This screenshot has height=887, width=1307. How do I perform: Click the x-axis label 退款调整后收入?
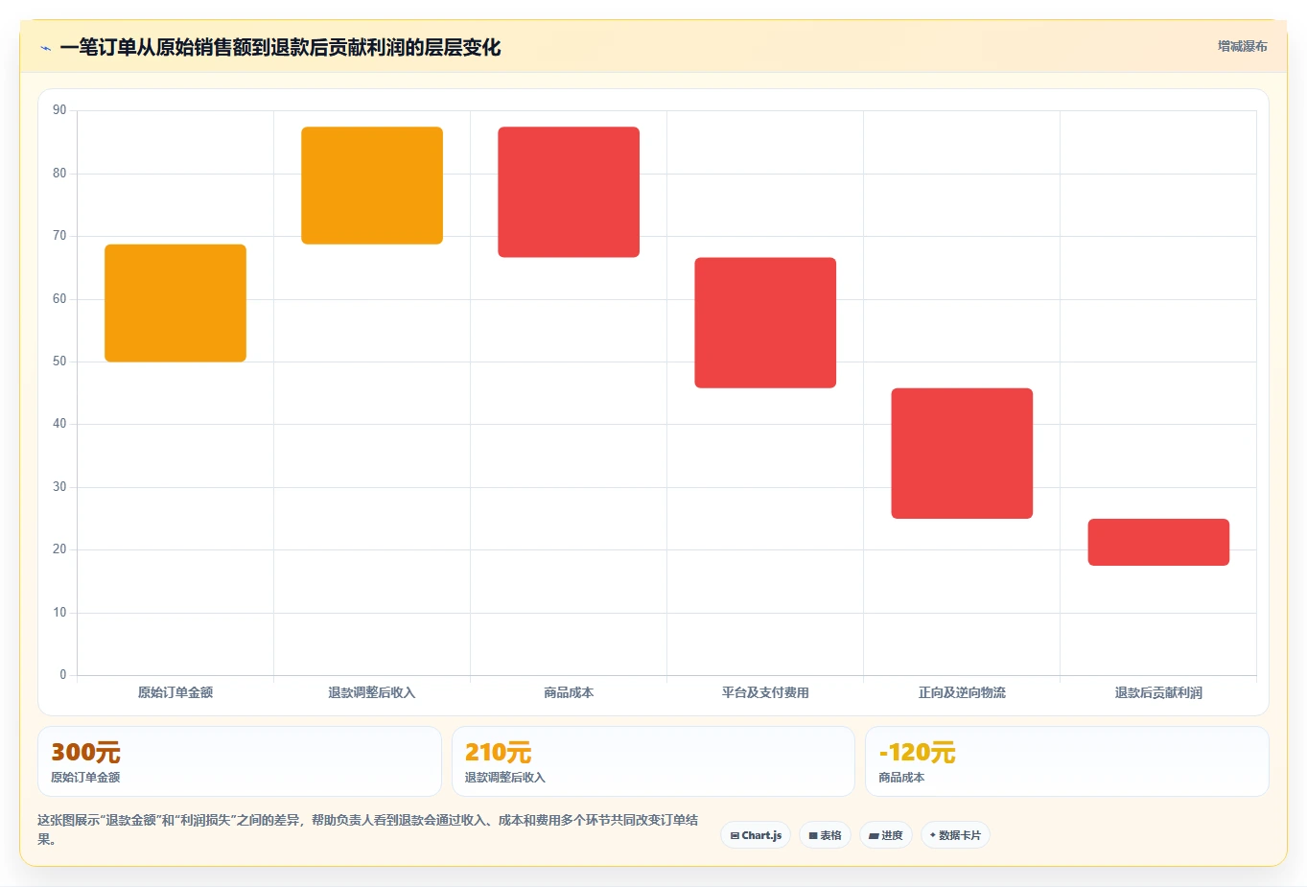coord(372,692)
